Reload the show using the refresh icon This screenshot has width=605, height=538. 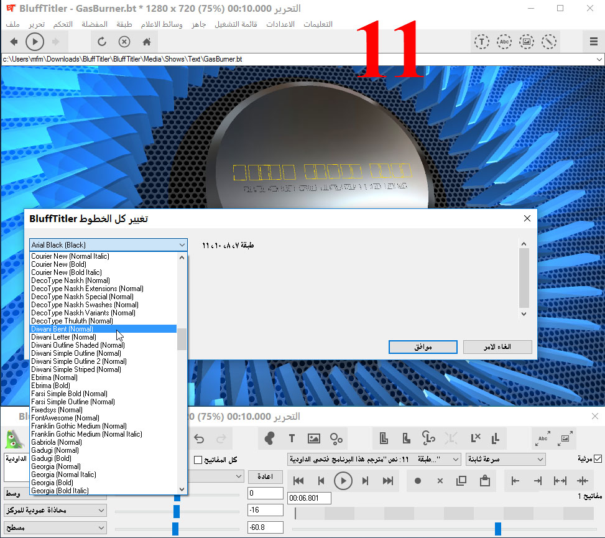pyautogui.click(x=102, y=42)
